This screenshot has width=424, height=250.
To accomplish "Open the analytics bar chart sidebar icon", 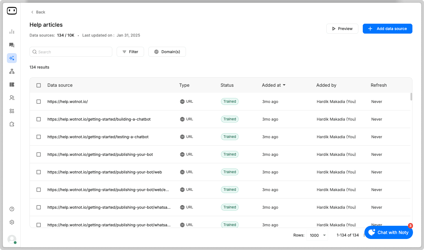I will point(12,32).
